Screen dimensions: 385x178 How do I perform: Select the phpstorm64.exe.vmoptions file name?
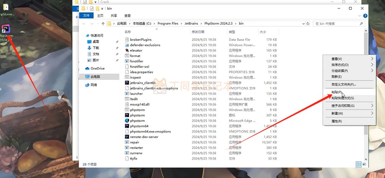pyautogui.click(x=150, y=131)
